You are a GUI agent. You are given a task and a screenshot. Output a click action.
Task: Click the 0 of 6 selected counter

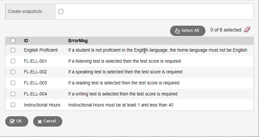226,30
